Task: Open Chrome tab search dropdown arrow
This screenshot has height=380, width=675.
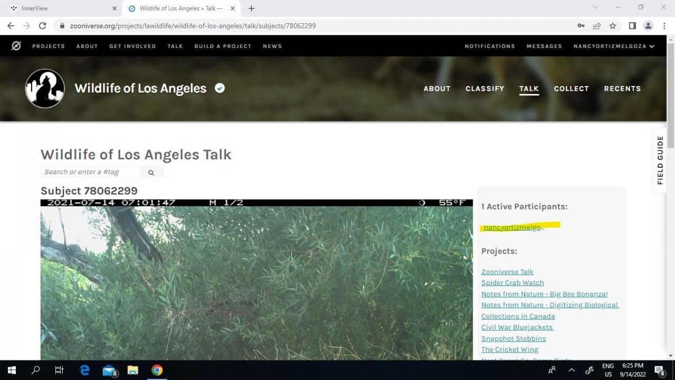Action: tap(595, 7)
